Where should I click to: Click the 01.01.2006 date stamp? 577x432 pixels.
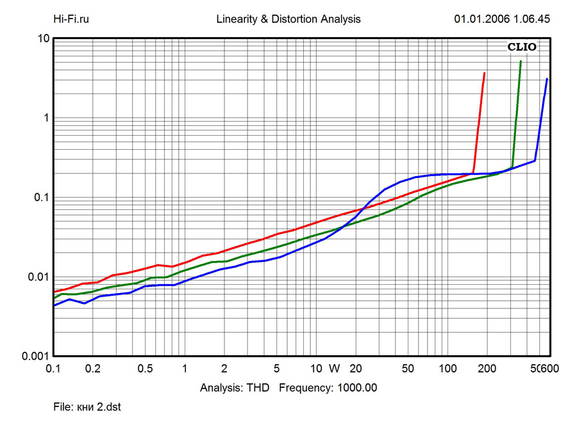click(481, 19)
